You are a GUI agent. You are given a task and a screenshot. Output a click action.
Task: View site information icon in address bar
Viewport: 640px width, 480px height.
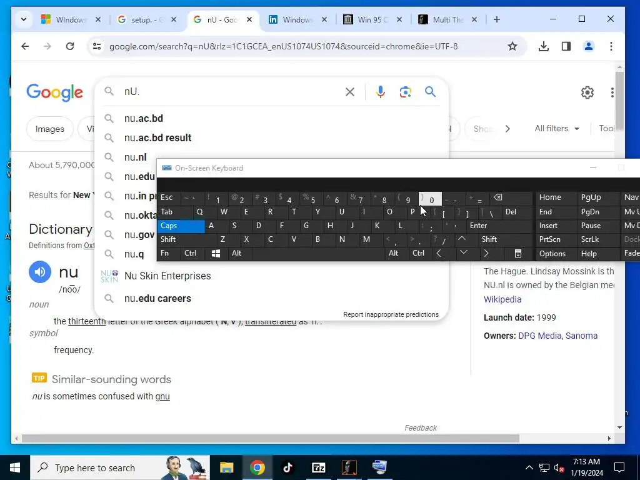(97, 46)
